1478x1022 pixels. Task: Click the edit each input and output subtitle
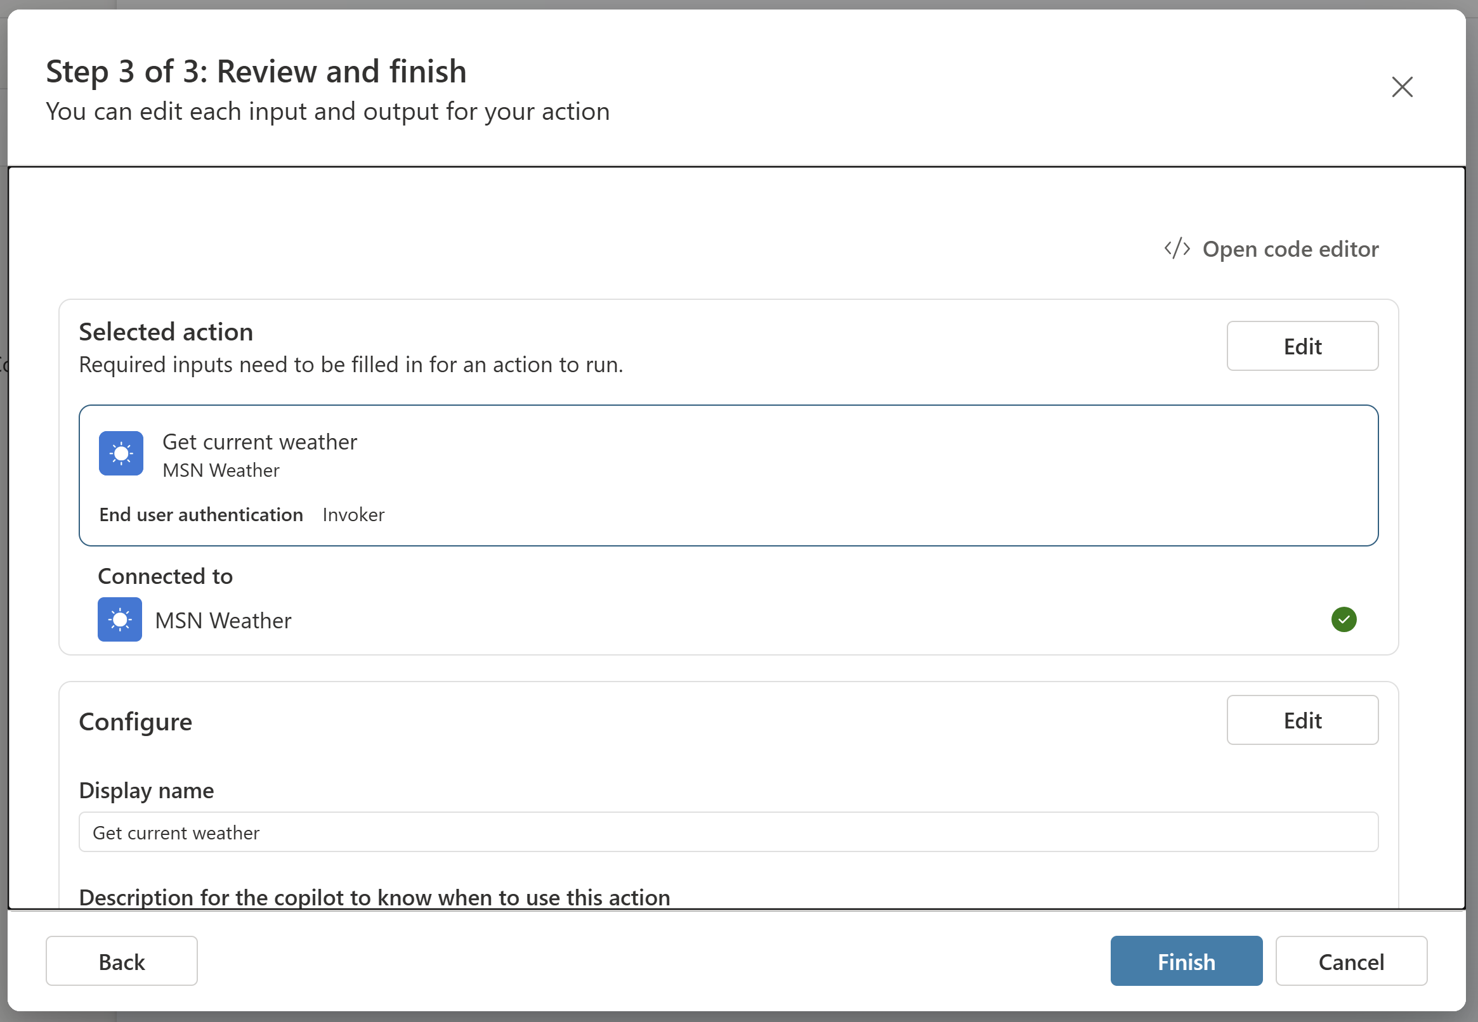click(x=328, y=112)
